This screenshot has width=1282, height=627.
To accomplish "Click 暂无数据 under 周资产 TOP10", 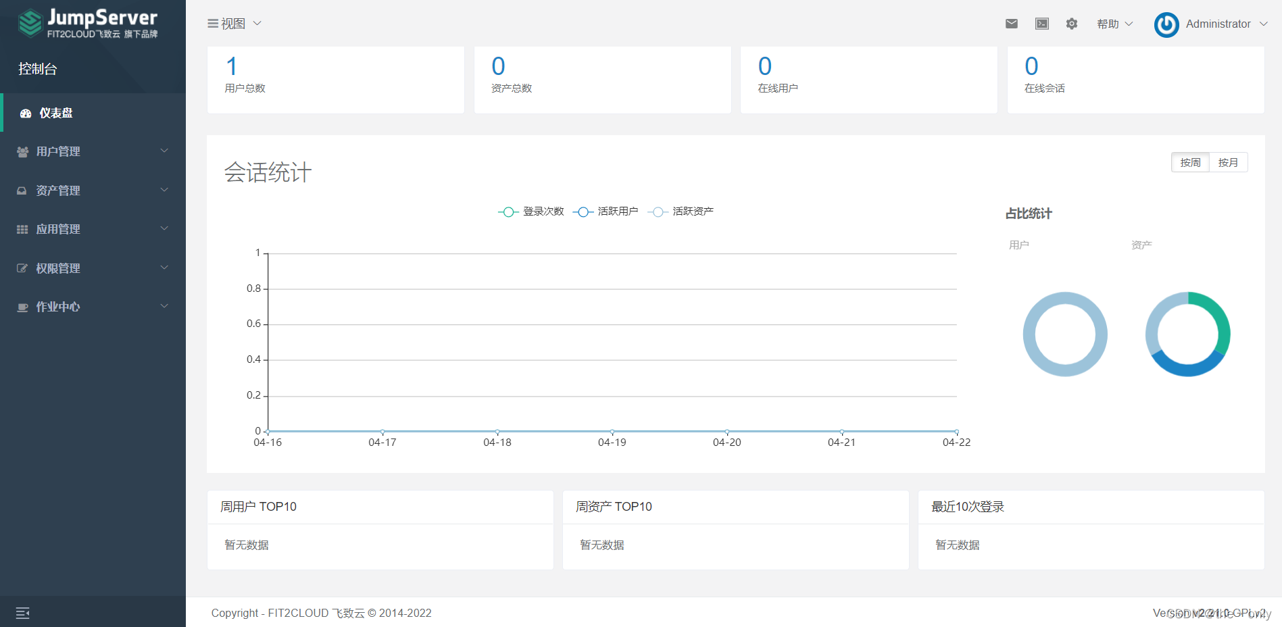I will 602,545.
